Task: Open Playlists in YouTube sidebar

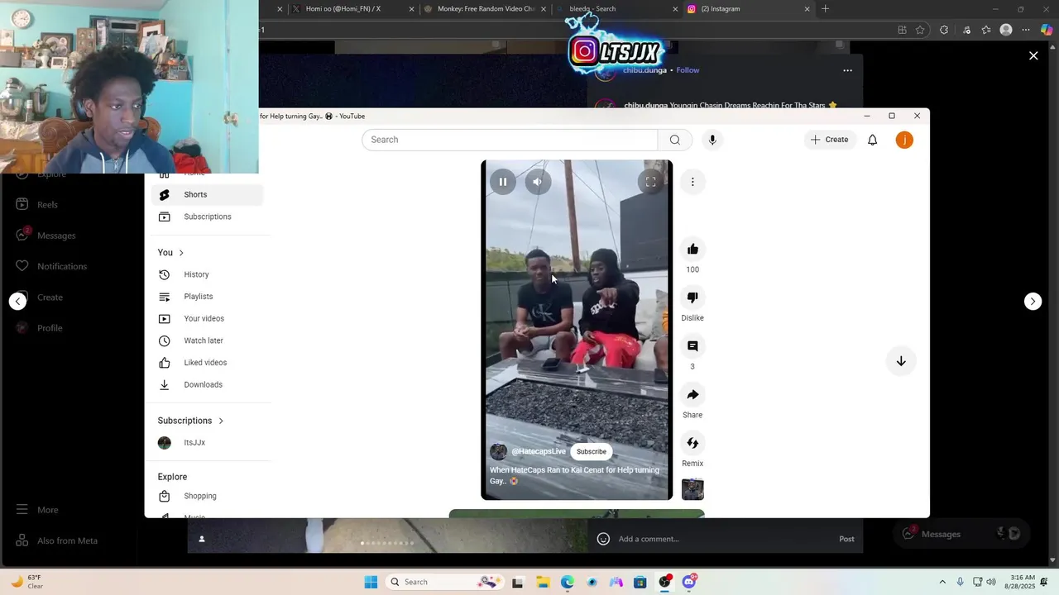Action: point(208,297)
